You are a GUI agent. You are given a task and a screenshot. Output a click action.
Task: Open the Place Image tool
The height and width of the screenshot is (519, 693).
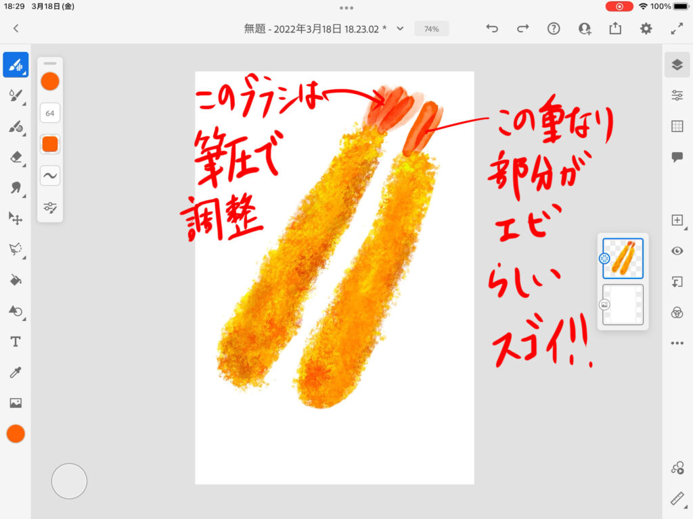tap(16, 403)
